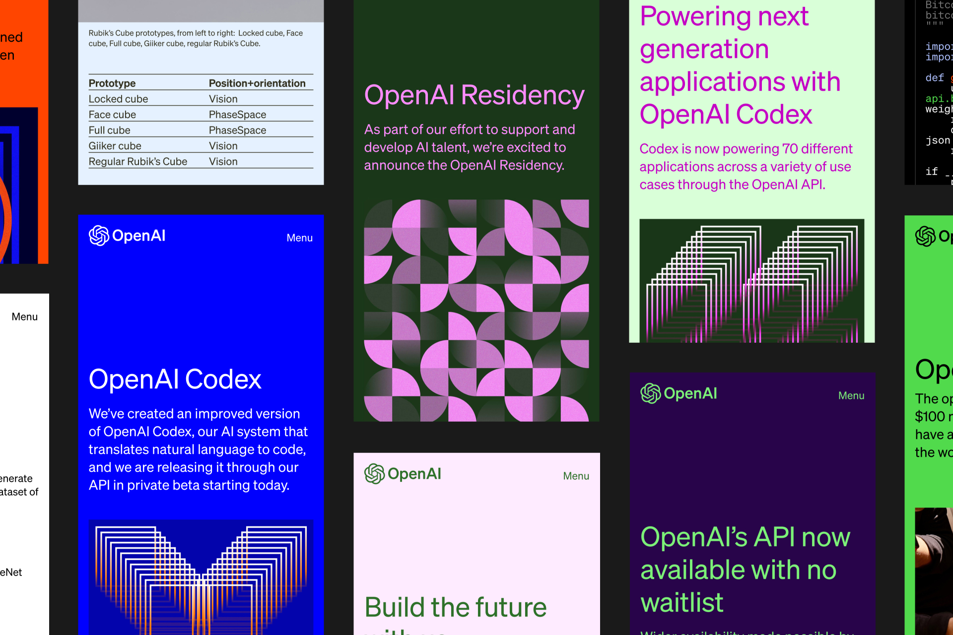The height and width of the screenshot is (635, 953).
Task: Select the pink quarter-circle pattern image
Action: click(x=476, y=311)
